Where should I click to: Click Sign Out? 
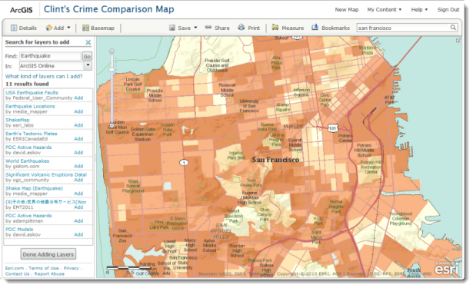[x=448, y=10]
